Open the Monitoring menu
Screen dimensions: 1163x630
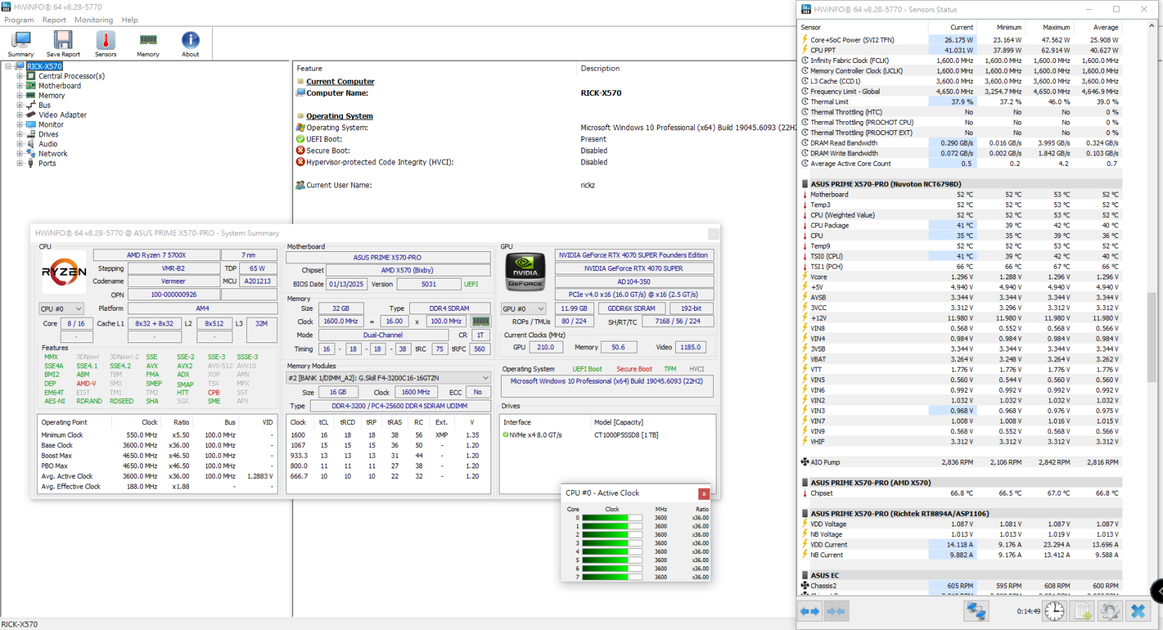(x=94, y=20)
